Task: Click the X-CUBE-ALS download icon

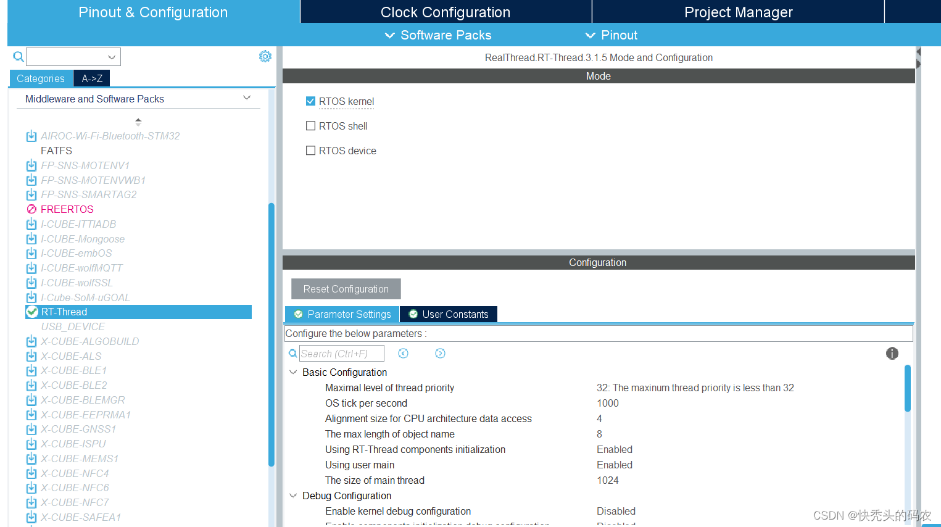Action: (x=31, y=356)
